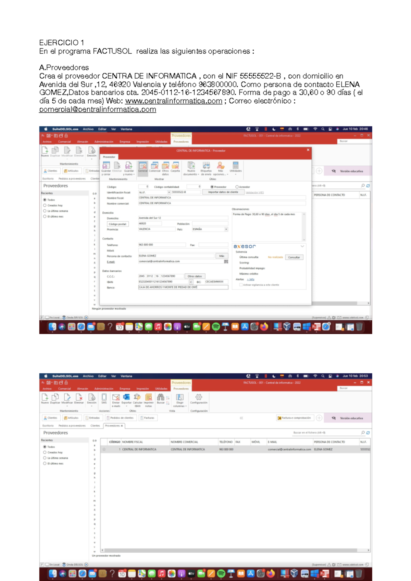
Task: Click the QR code icon beside E-mail
Action: [x=226, y=261]
